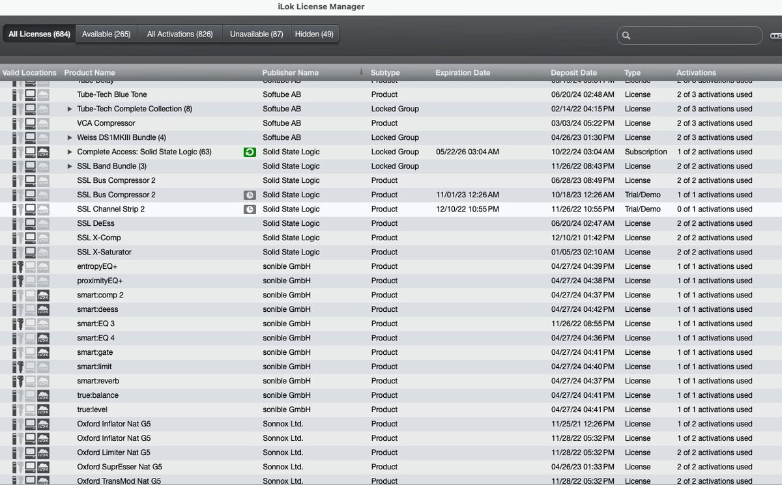Click the Locked Group subtype for SSL Band Bundle
Image resolution: width=782 pixels, height=485 pixels.
[395, 166]
